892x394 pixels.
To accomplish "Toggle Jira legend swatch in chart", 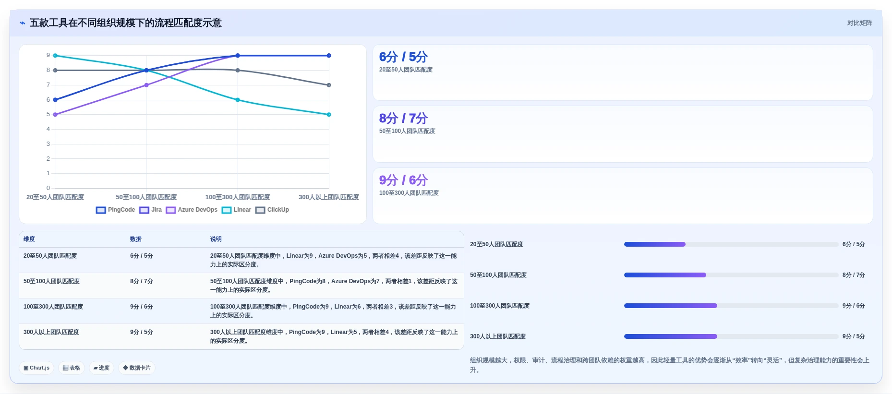I will (144, 210).
